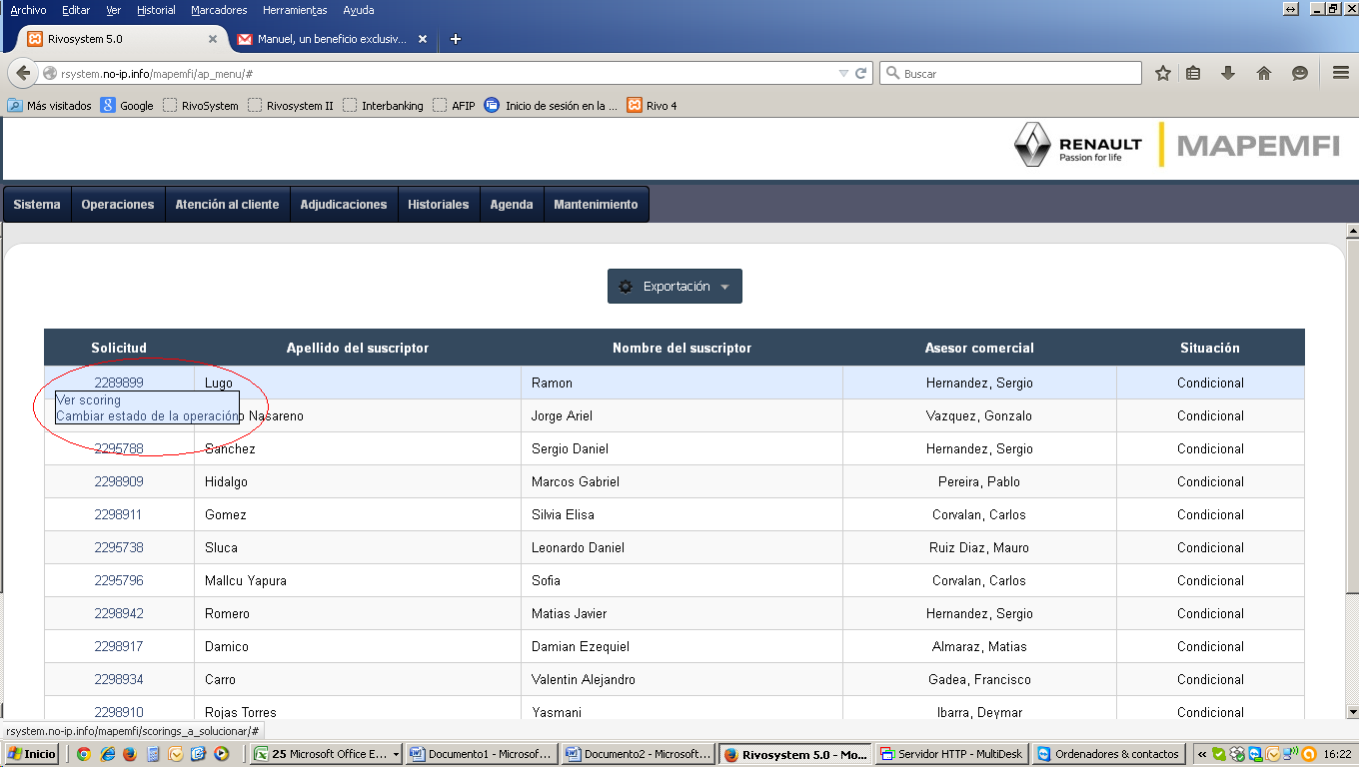Open the Rivosystem II bookmark
This screenshot has width=1359, height=767.
point(291,106)
